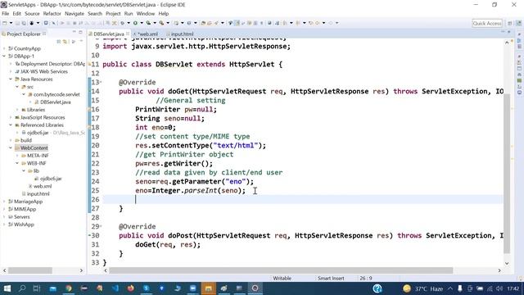Click the Java EE perspective icon

click(x=518, y=23)
